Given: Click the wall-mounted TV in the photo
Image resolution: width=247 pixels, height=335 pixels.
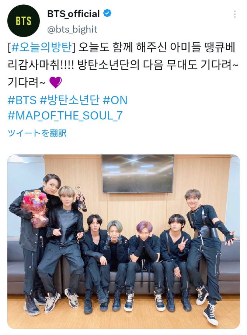Looking at the screenshot, I should pos(138,174).
